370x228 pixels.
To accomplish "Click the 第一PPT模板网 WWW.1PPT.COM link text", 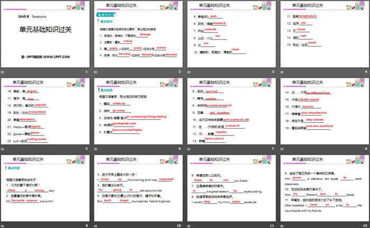I will pyautogui.click(x=46, y=56).
